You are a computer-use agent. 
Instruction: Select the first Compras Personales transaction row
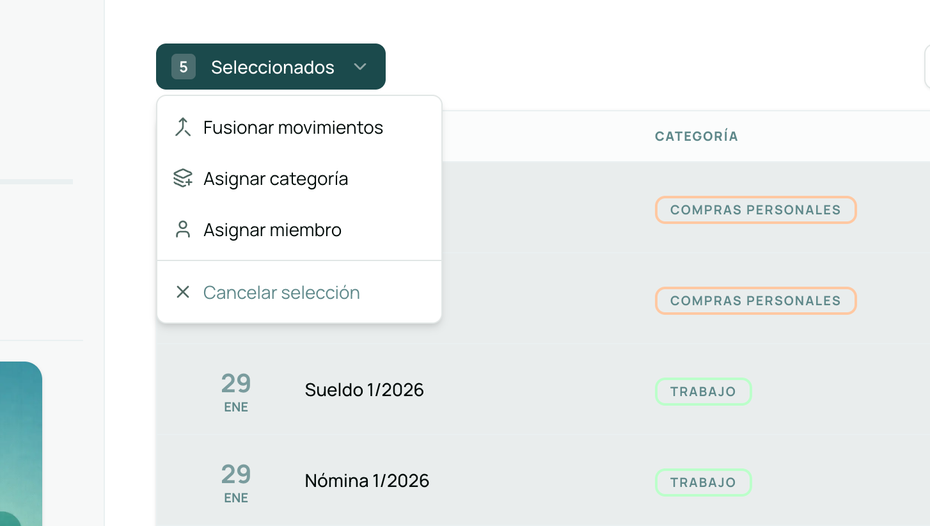pos(544,210)
